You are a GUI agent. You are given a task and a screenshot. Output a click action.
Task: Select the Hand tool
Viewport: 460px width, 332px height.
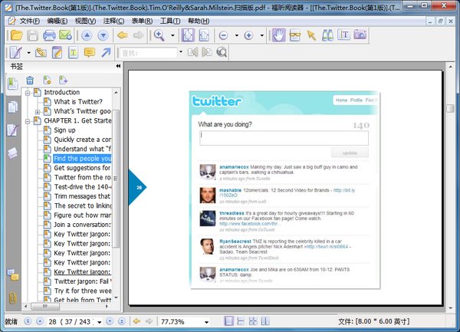coord(278,35)
